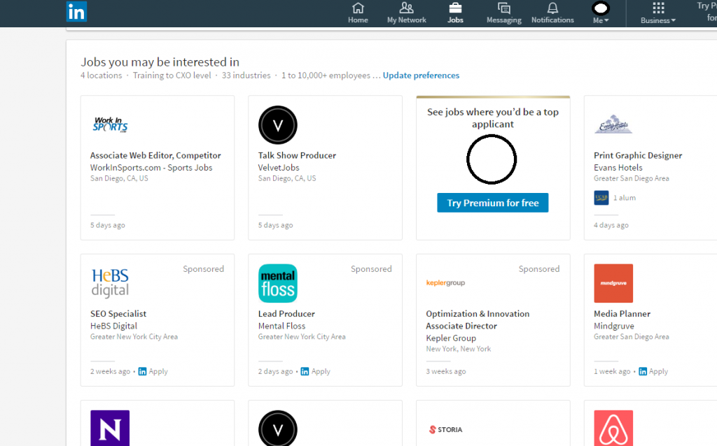
Task: Click the 4 locations preference text
Action: (101, 75)
